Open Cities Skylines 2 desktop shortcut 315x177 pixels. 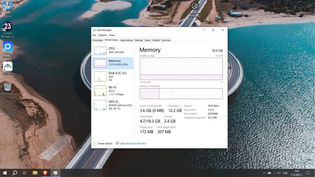click(x=8, y=50)
